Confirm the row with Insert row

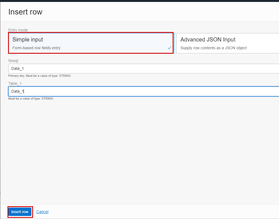20,212
